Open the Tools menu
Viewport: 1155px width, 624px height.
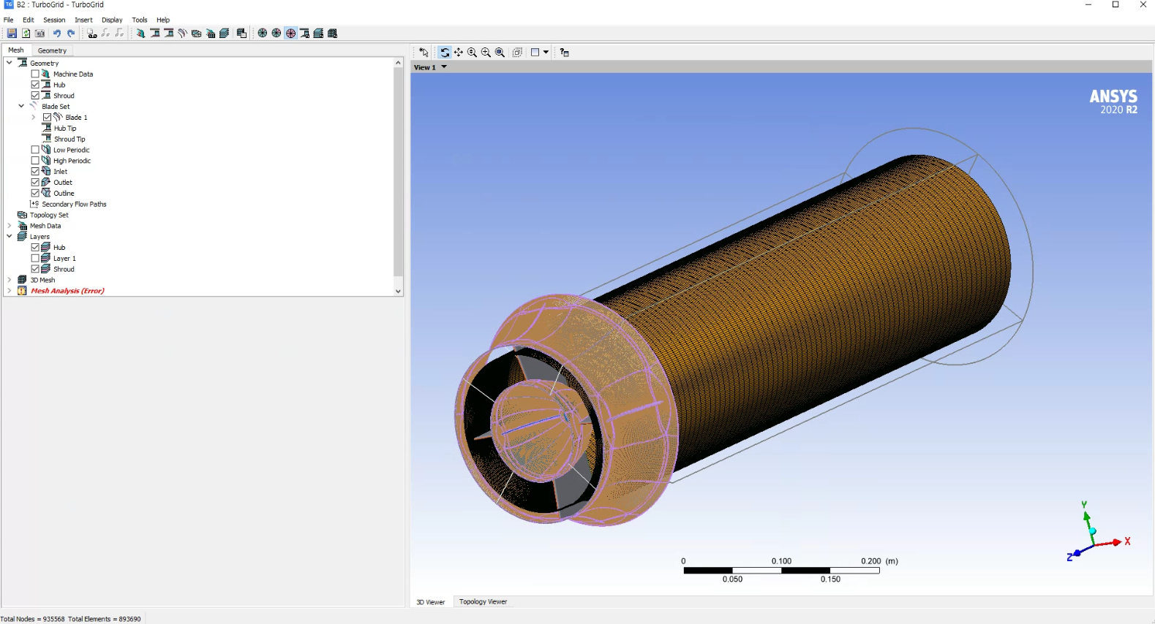[140, 20]
